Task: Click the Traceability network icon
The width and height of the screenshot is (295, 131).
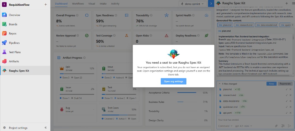Action: click(167, 16)
